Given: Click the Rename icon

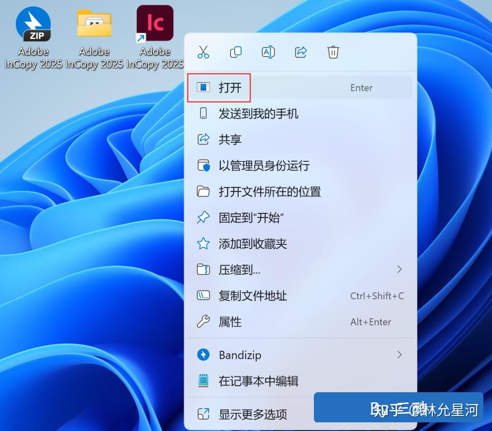Looking at the screenshot, I should (x=268, y=52).
